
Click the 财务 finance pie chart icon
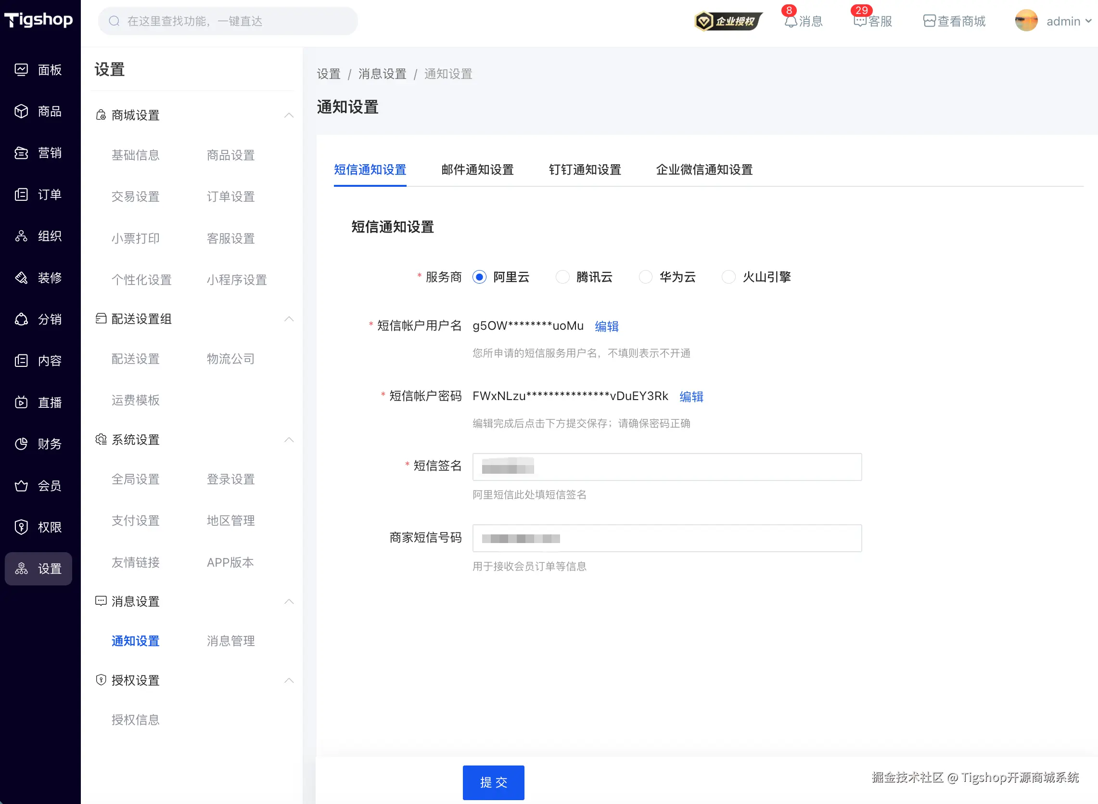[21, 444]
